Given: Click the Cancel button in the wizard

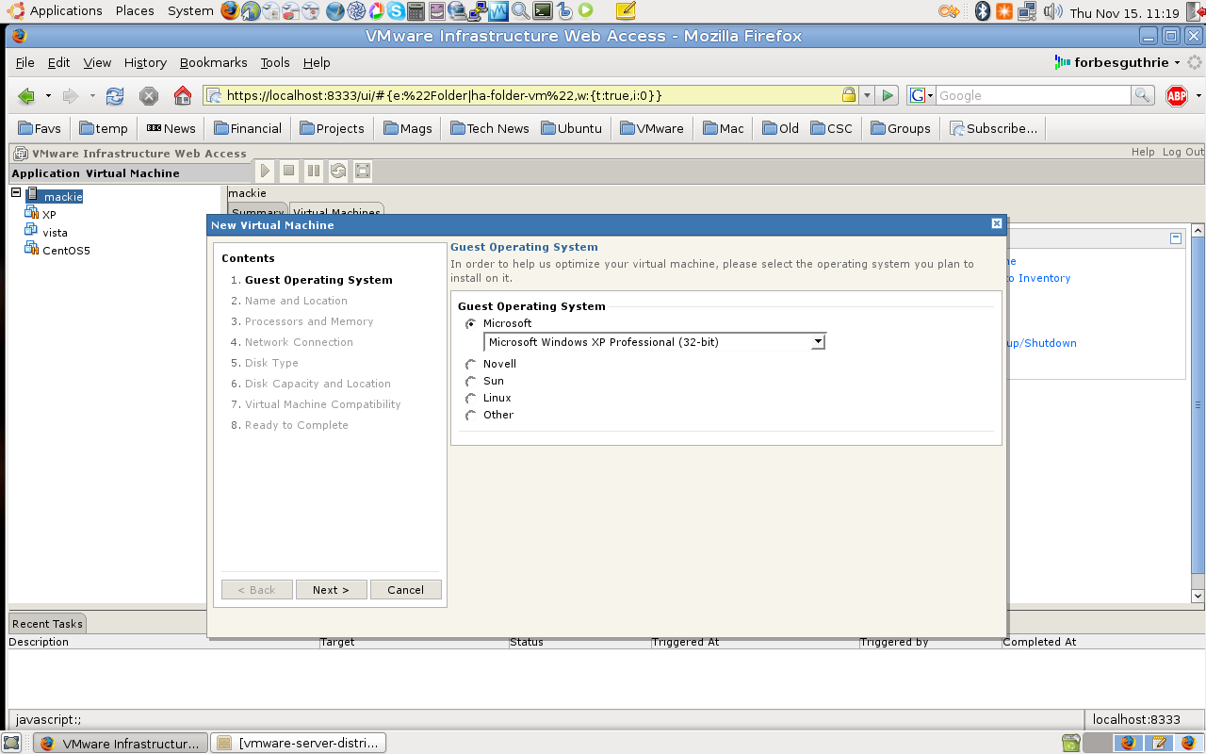Looking at the screenshot, I should point(405,590).
